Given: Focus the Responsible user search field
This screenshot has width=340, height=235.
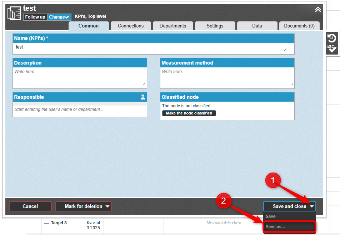Looking at the screenshot, I should 80,109.
